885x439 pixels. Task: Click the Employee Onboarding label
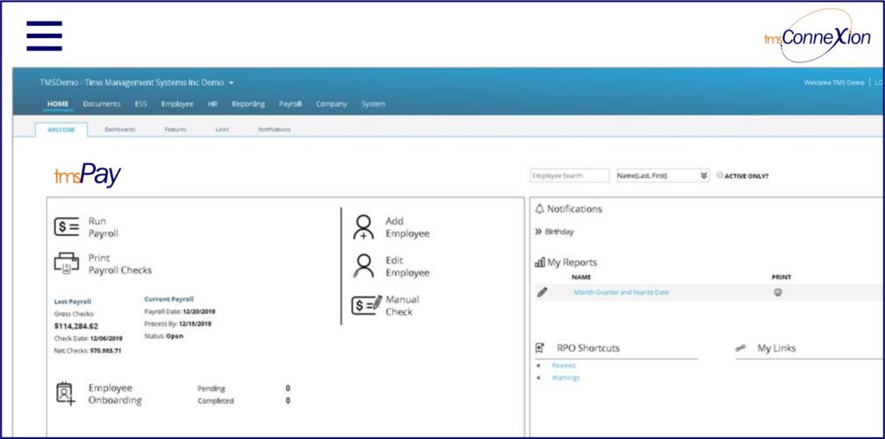pos(115,394)
